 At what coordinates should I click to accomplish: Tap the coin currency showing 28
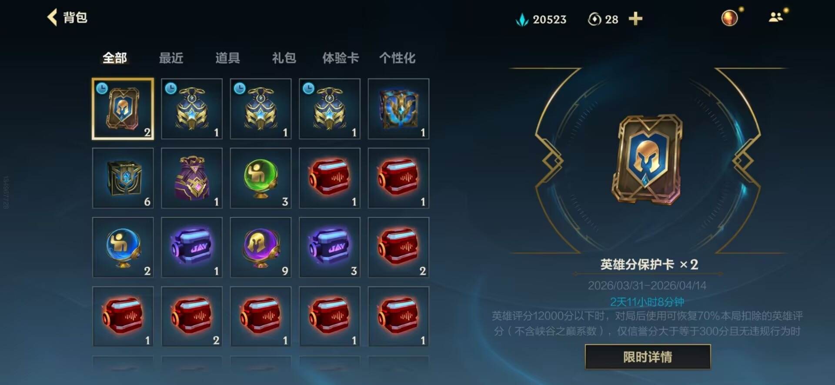[603, 19]
